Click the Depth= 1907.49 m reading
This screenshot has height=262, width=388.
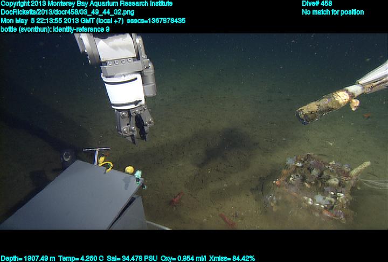[x=28, y=258]
